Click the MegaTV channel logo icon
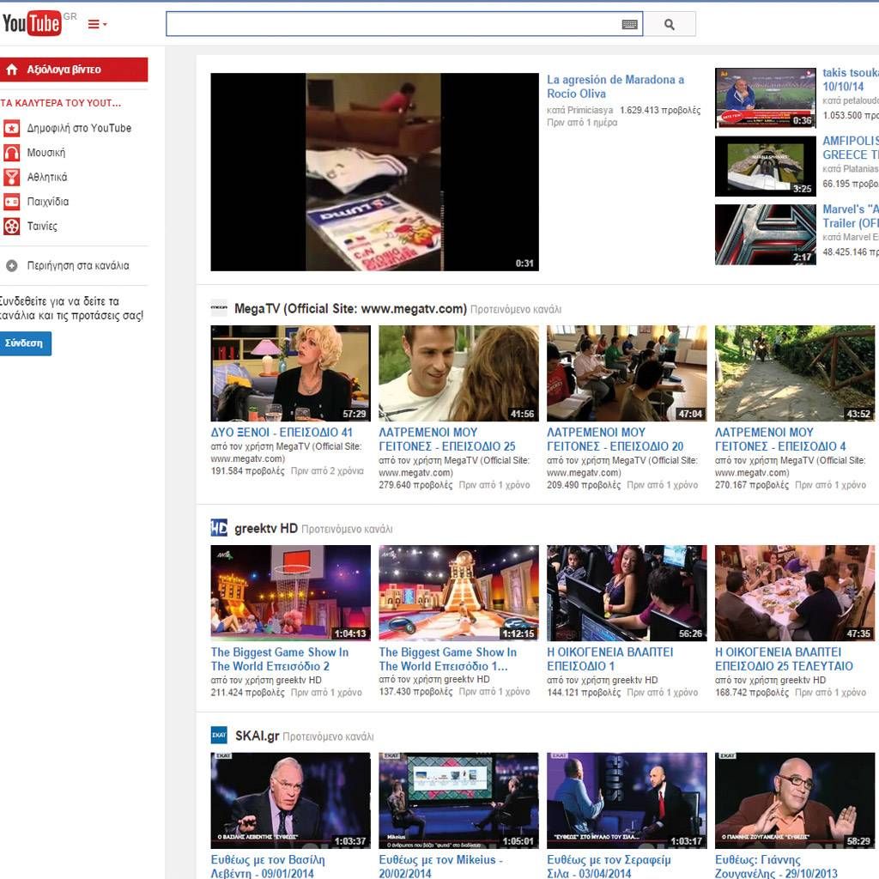Image resolution: width=879 pixels, height=879 pixels. [219, 309]
